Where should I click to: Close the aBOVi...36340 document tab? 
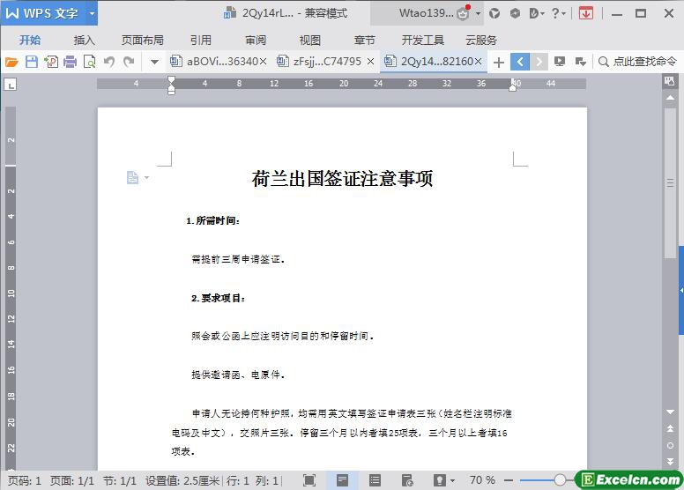coord(263,62)
